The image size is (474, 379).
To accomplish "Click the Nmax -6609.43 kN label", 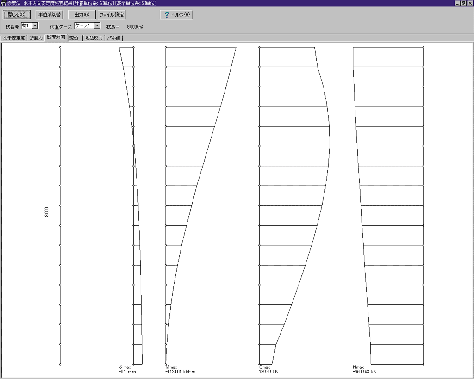I will point(364,372).
